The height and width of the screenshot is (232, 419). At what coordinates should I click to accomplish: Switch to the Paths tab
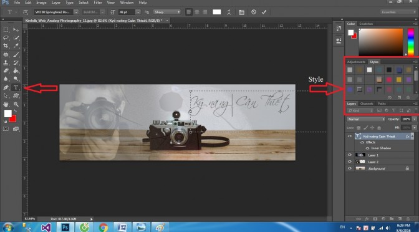point(382,104)
